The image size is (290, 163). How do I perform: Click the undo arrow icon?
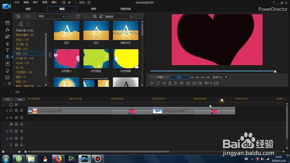pos(70,2)
